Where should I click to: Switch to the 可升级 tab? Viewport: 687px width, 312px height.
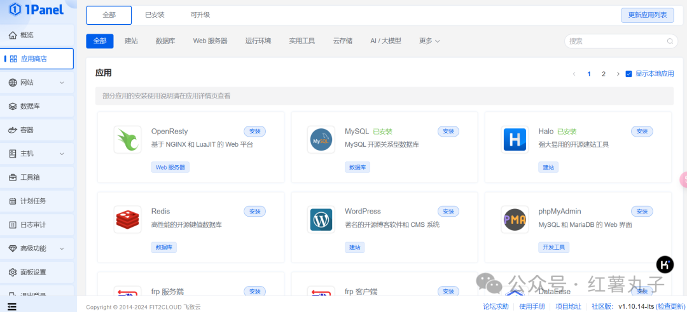pyautogui.click(x=200, y=15)
